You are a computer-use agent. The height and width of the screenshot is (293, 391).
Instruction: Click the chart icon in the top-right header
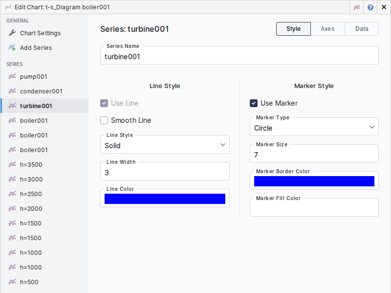[357, 7]
